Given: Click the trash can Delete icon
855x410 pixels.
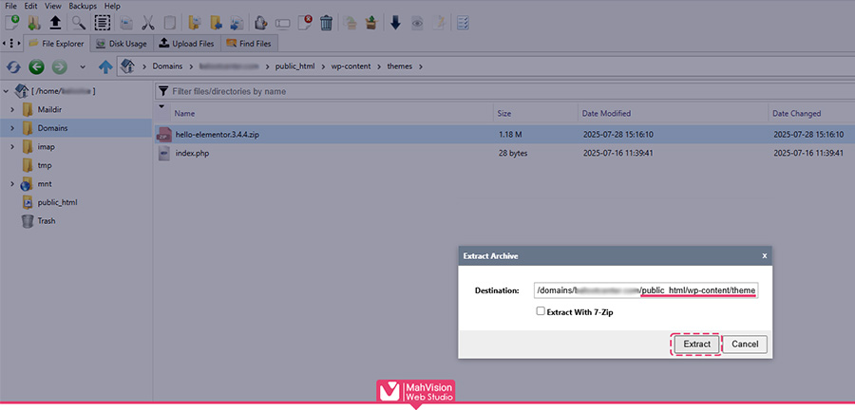Looking at the screenshot, I should coord(326,23).
